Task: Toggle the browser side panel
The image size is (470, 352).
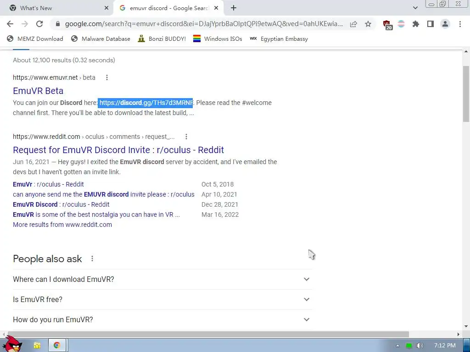Action: click(431, 24)
